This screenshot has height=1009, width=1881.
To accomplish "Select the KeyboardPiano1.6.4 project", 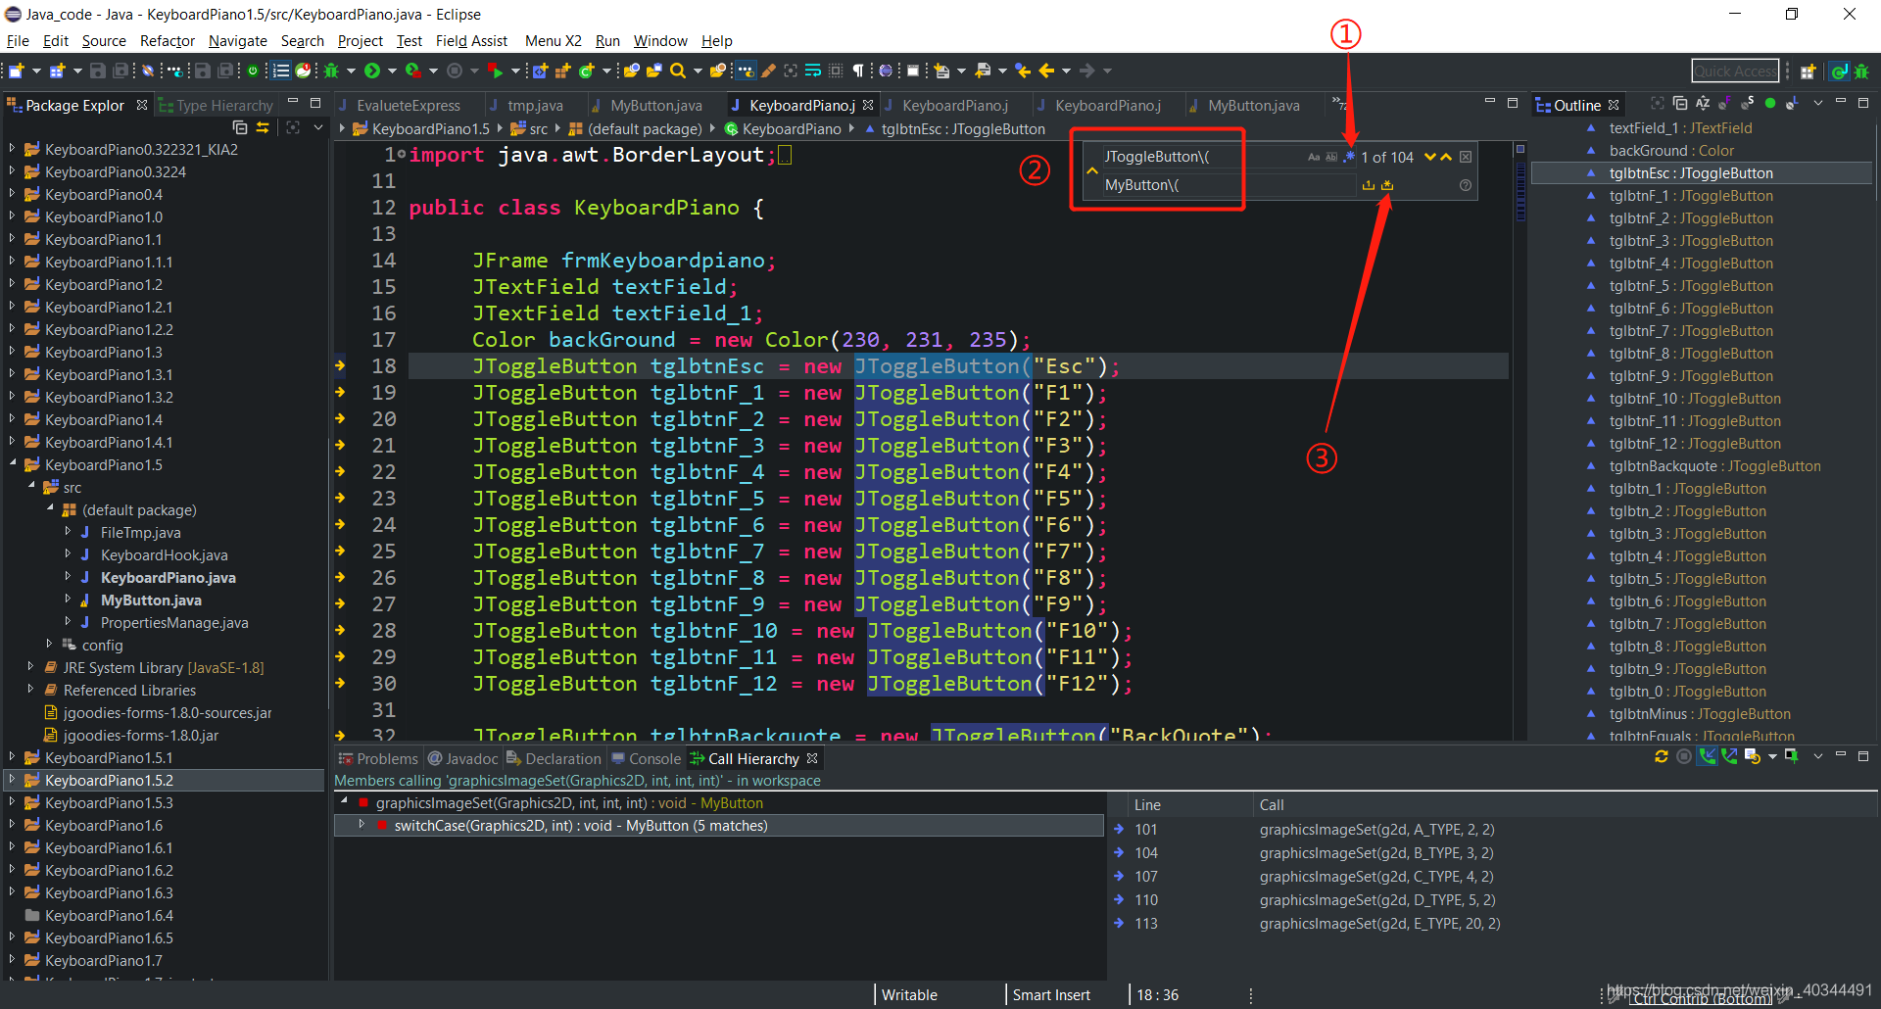I will [x=109, y=915].
